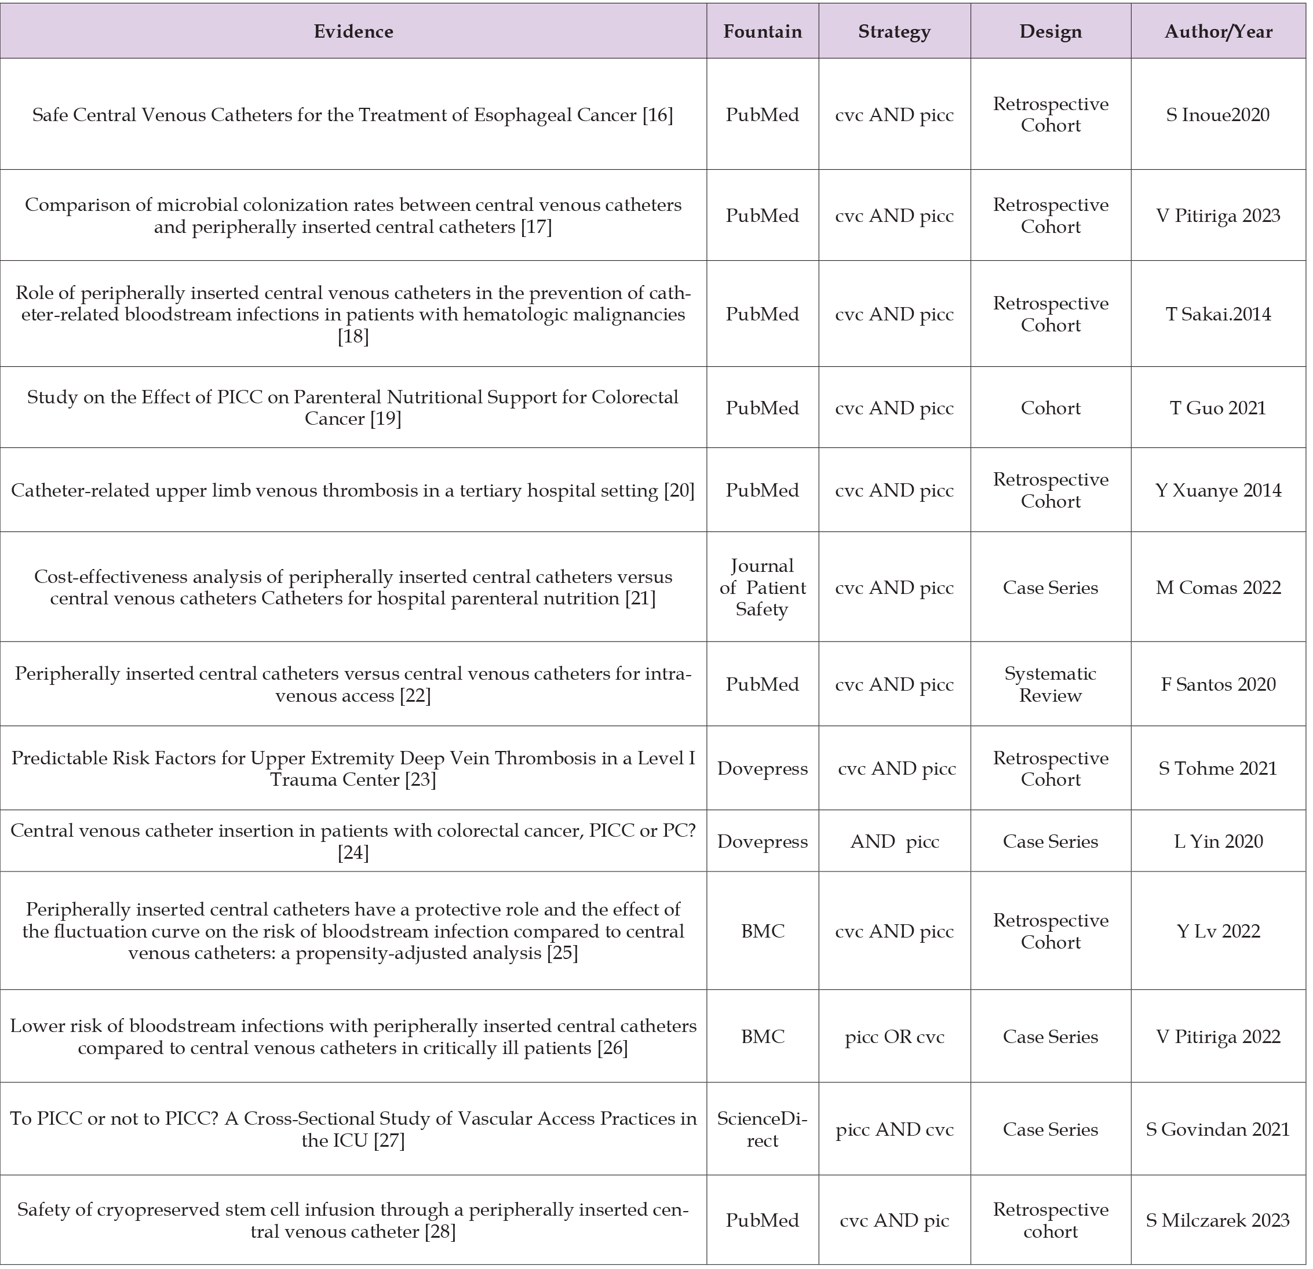The image size is (1313, 1269).
Task: Select the Esophageal Cancer [16] evidence title
Action: pos(353,115)
